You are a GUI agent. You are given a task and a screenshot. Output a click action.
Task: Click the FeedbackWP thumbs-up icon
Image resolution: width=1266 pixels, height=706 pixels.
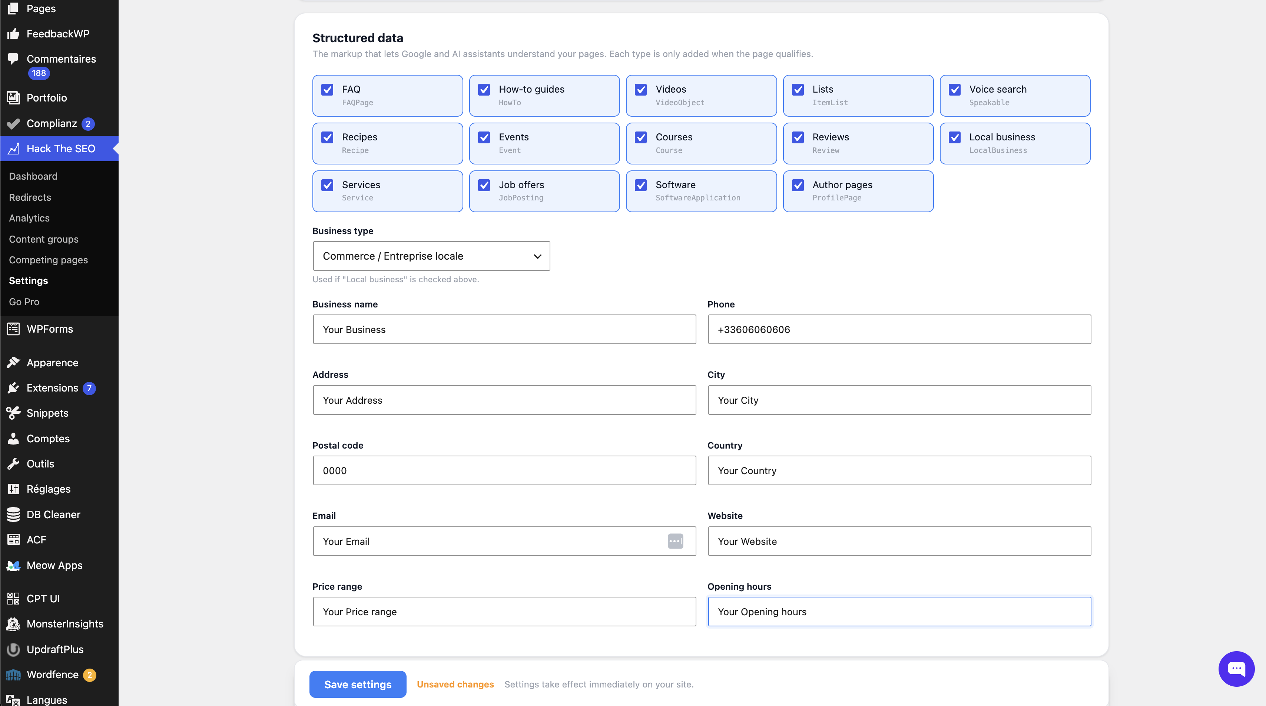pos(13,33)
